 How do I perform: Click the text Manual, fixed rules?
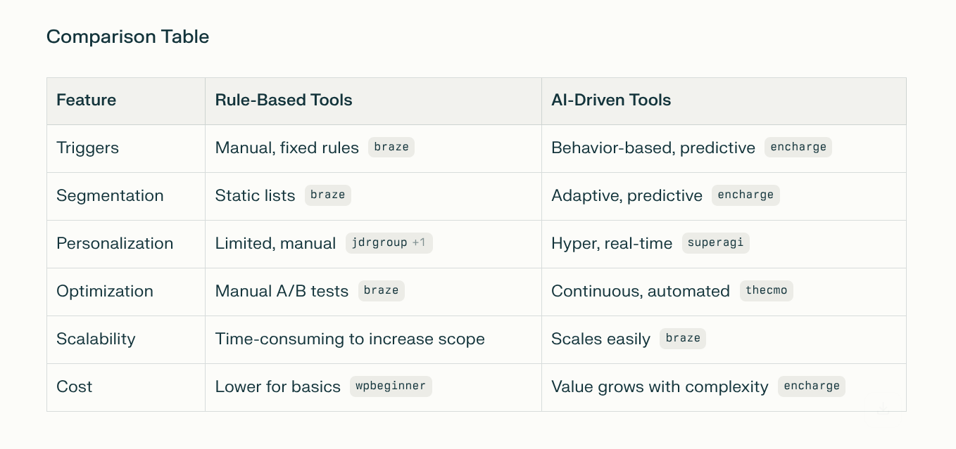(287, 148)
